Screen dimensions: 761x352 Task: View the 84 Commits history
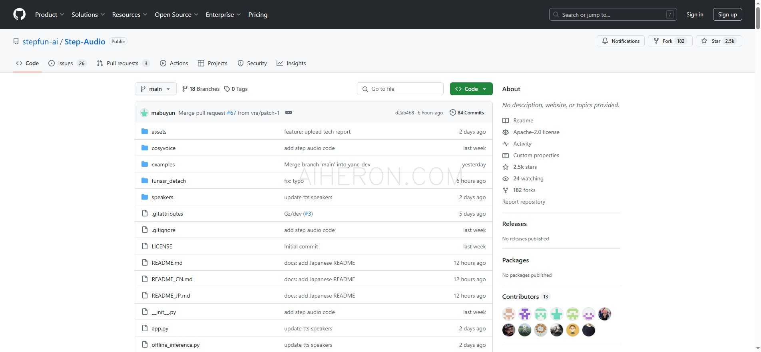[x=466, y=113]
